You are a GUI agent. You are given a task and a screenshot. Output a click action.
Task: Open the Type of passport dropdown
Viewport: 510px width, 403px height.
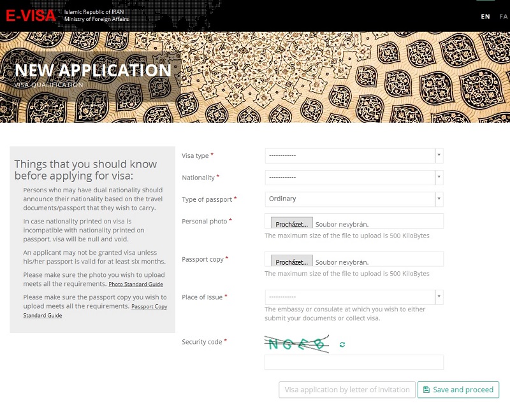(354, 199)
